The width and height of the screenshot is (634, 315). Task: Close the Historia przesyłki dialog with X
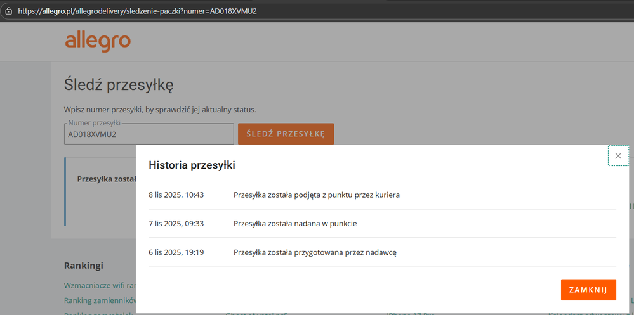click(x=618, y=155)
